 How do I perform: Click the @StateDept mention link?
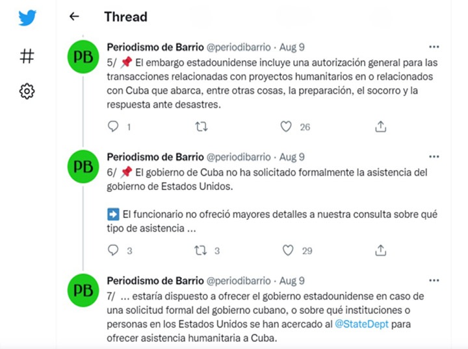click(x=361, y=324)
